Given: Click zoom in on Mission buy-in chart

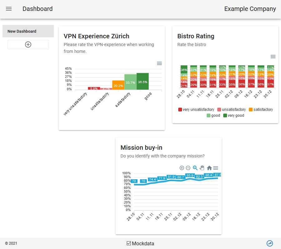Looking at the screenshot, I should [x=182, y=168].
